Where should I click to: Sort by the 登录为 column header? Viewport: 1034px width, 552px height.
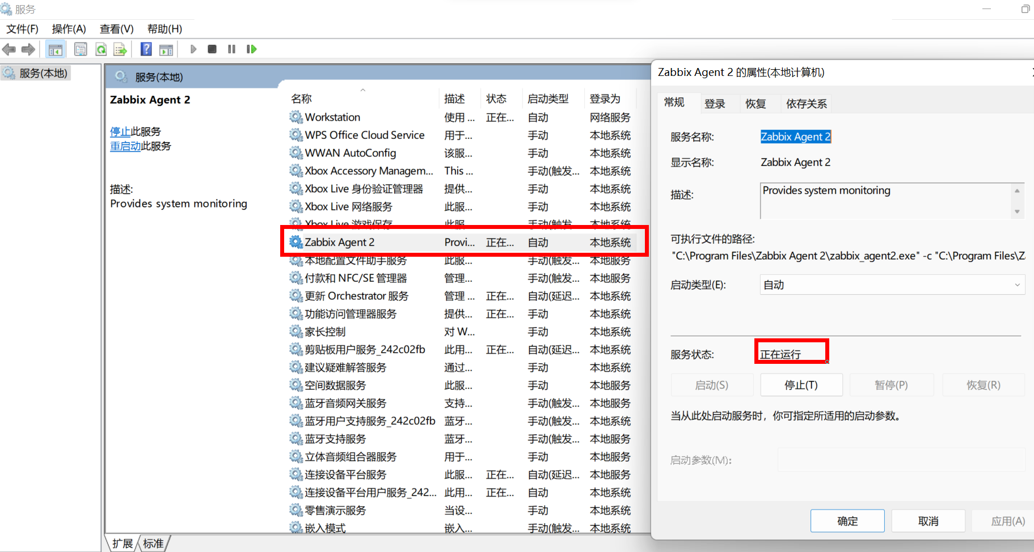pyautogui.click(x=610, y=99)
